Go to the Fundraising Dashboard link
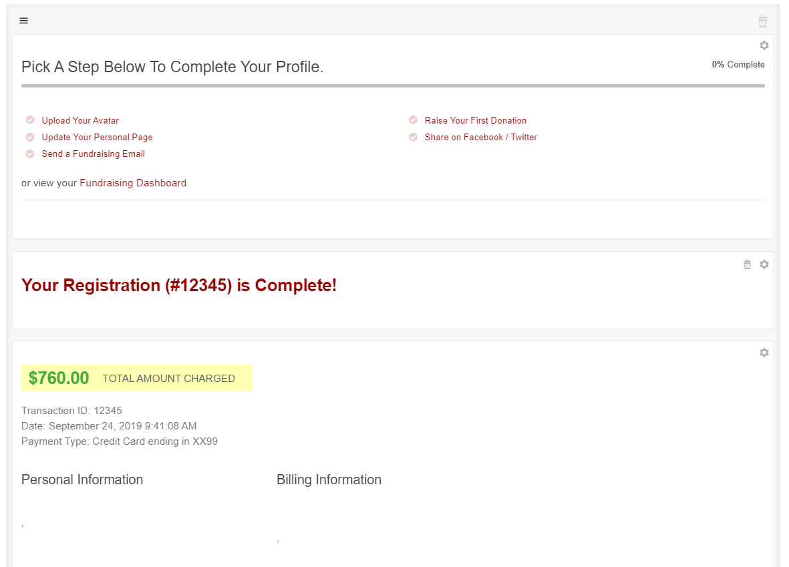This screenshot has height=567, width=789. (133, 183)
